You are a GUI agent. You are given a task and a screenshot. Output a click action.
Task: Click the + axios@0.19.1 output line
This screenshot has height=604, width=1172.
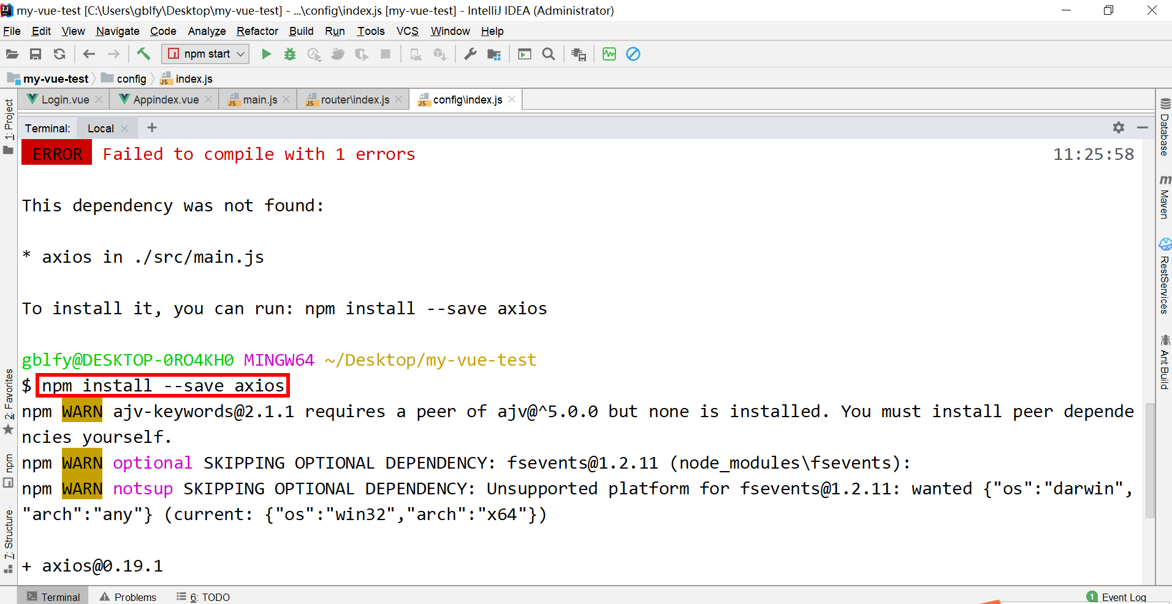(x=93, y=566)
